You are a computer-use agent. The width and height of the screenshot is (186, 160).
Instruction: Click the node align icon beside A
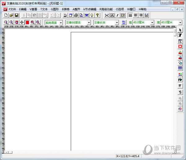click(107, 15)
